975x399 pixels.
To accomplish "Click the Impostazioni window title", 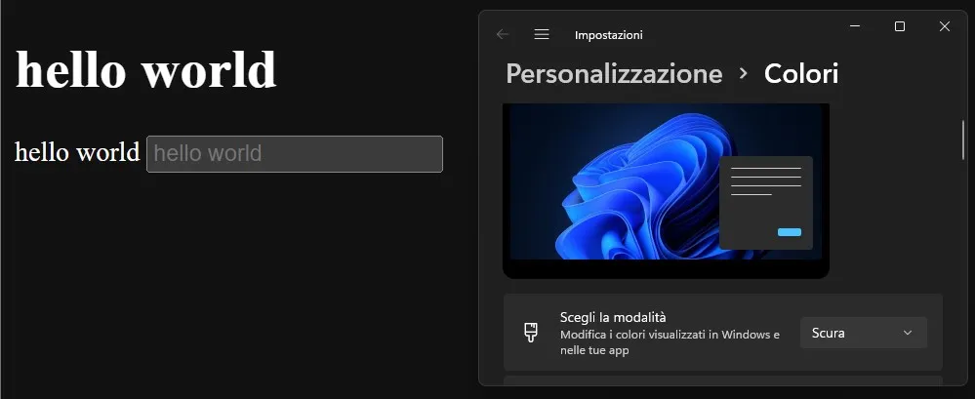I will [x=609, y=35].
